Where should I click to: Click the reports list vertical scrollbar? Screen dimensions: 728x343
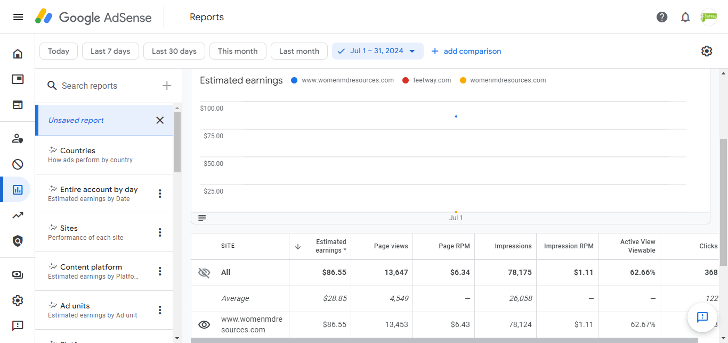tap(177, 143)
